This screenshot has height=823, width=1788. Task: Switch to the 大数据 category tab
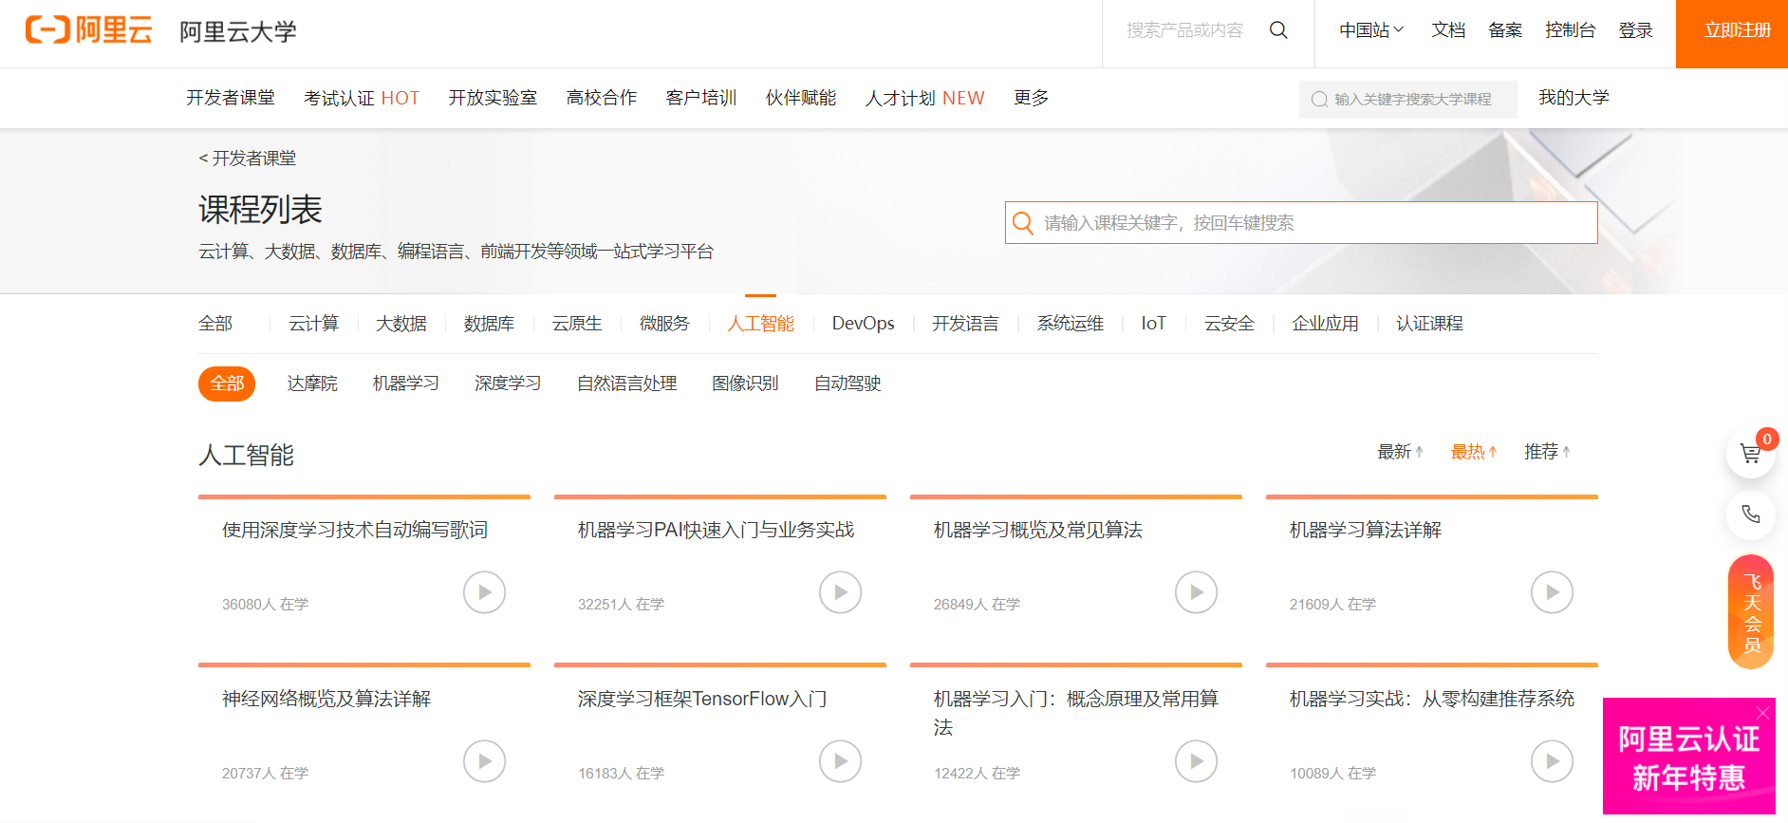click(400, 324)
